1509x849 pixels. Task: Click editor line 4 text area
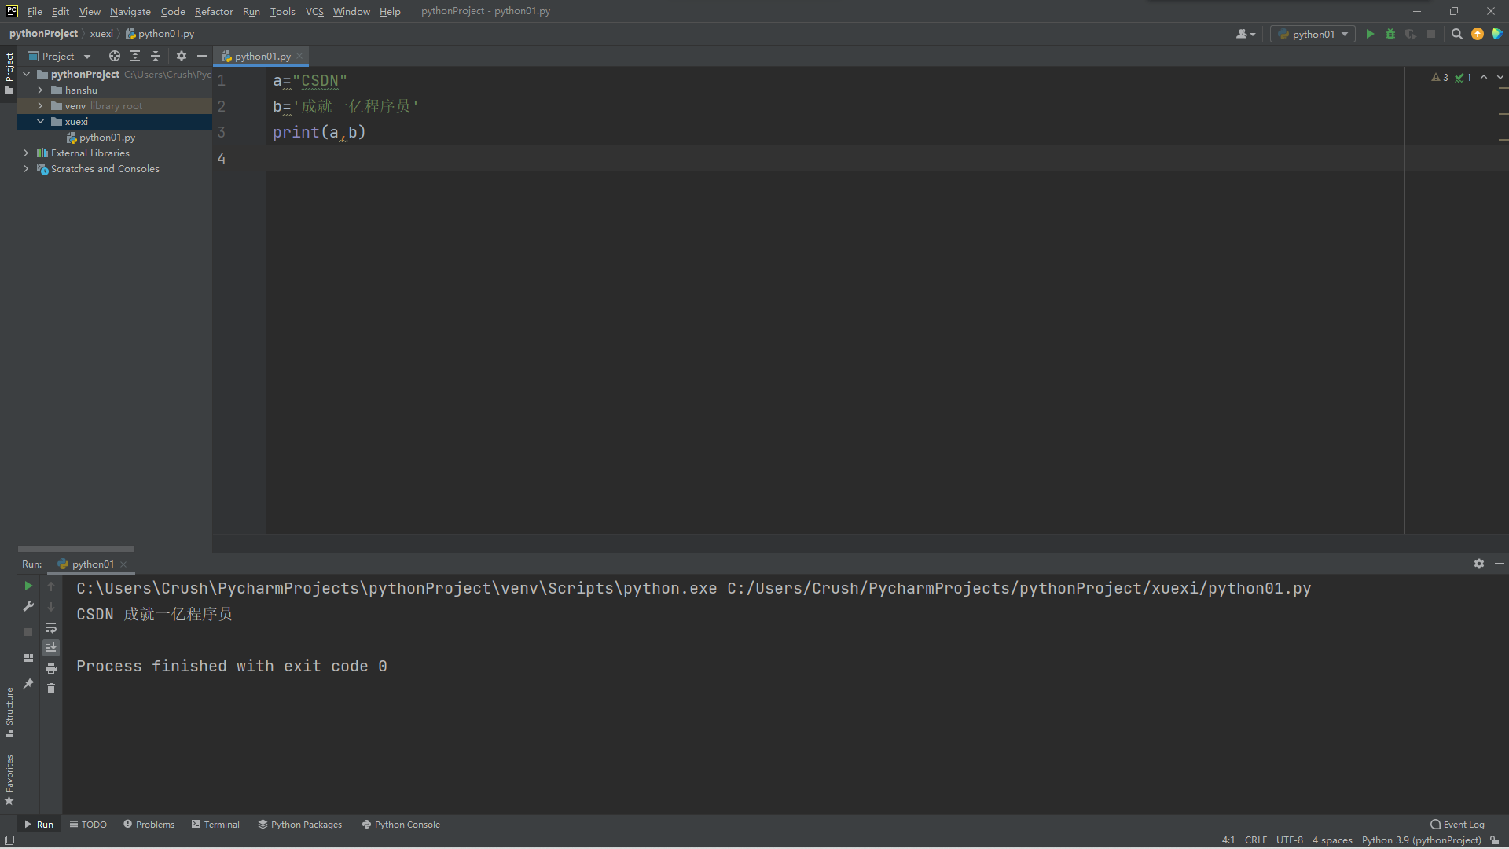pos(835,158)
